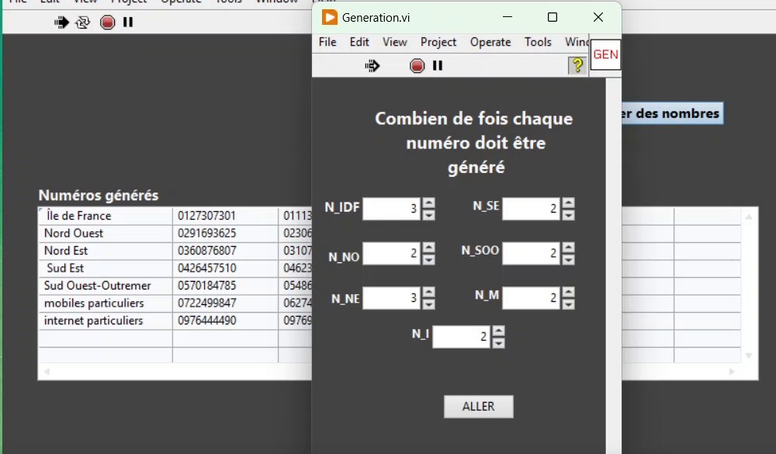776x454 pixels.
Task: Click Run Continuously in the background window
Action: coord(83,23)
